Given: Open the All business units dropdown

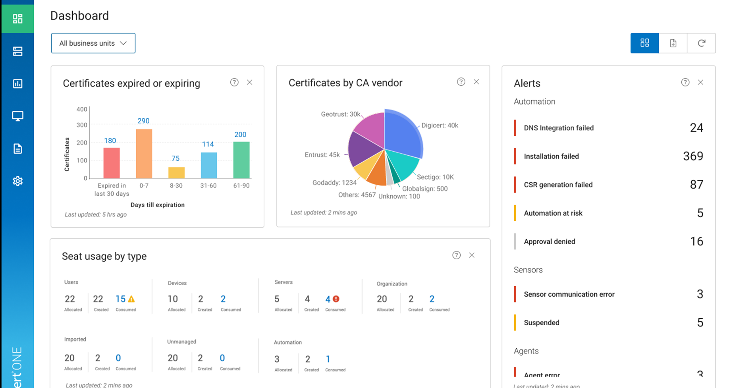Looking at the screenshot, I should tap(93, 43).
